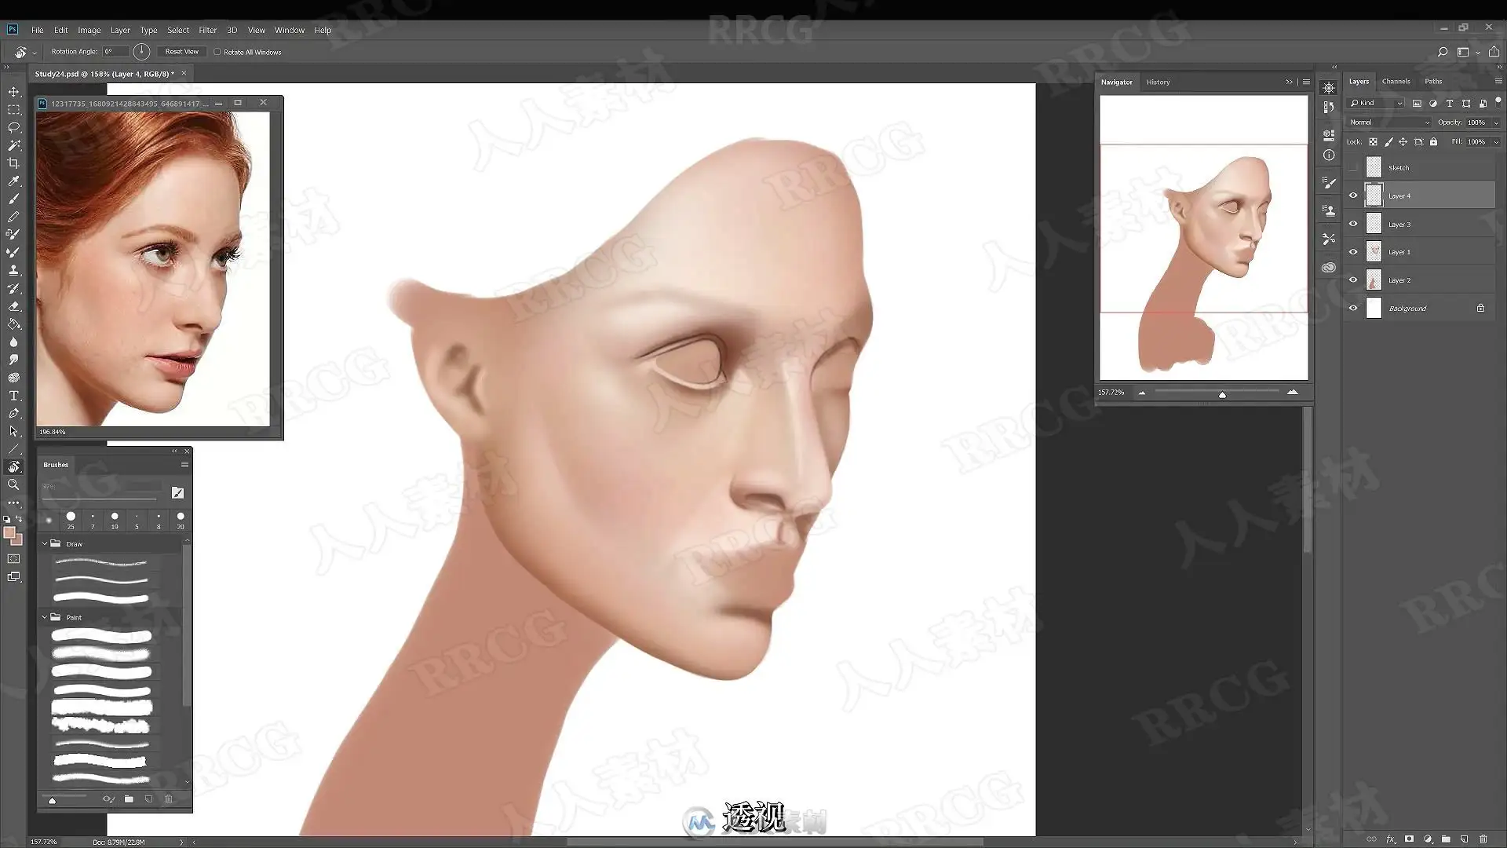Select the Zoom tool
Screen dimensions: 1507x848
point(13,484)
